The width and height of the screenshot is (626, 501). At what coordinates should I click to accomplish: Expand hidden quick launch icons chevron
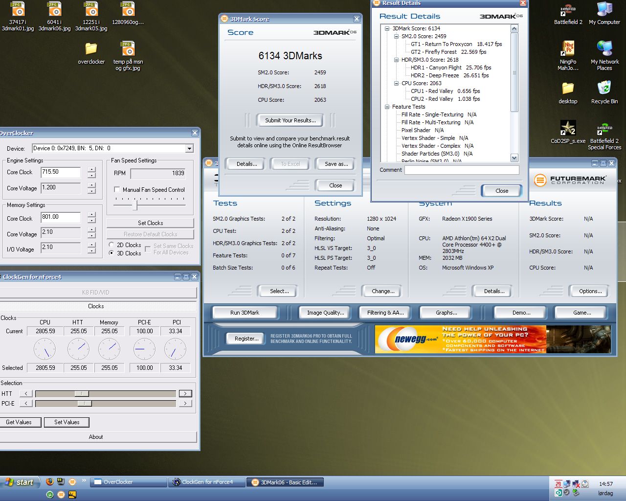pos(84,481)
